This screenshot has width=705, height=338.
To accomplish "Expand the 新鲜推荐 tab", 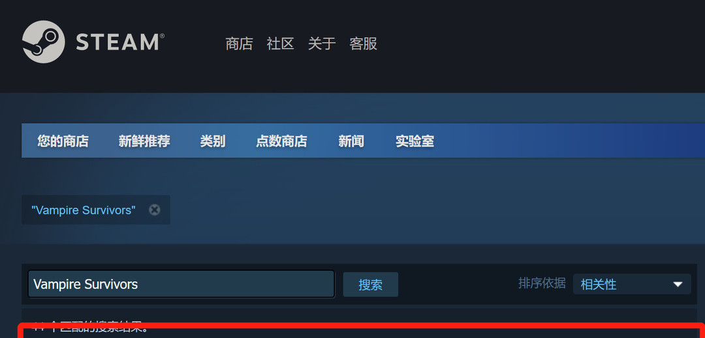I will coord(144,141).
